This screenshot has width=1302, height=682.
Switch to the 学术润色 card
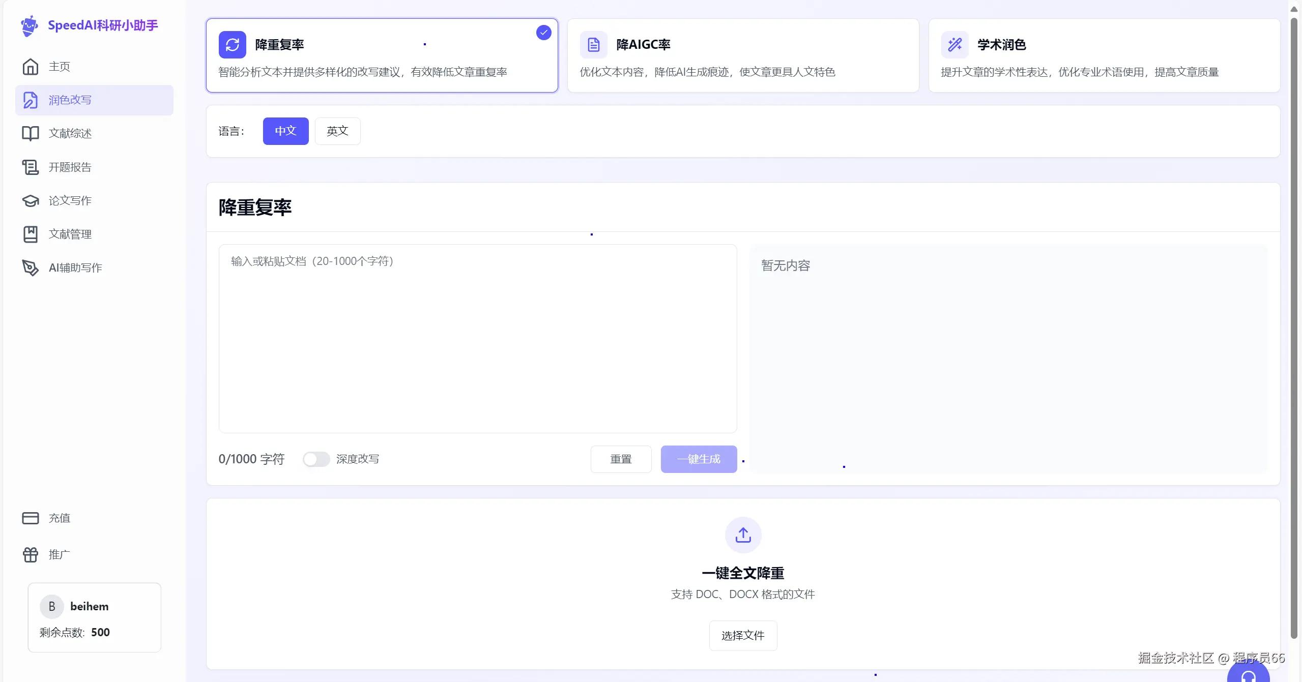(1104, 55)
